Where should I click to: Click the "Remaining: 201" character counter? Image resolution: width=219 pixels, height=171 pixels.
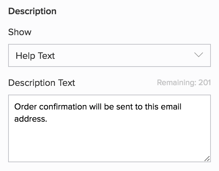coord(184,83)
